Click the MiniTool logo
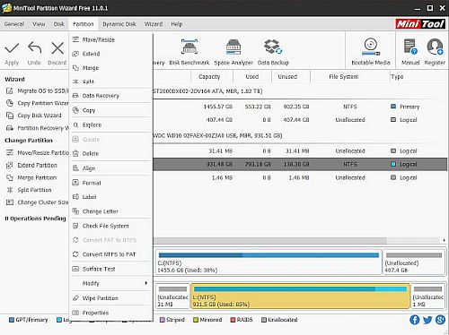Viewport: 449px width, 335px height. [420, 24]
